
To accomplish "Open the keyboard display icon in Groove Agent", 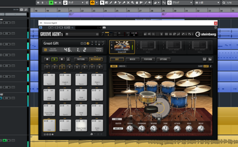I will point(204,59).
